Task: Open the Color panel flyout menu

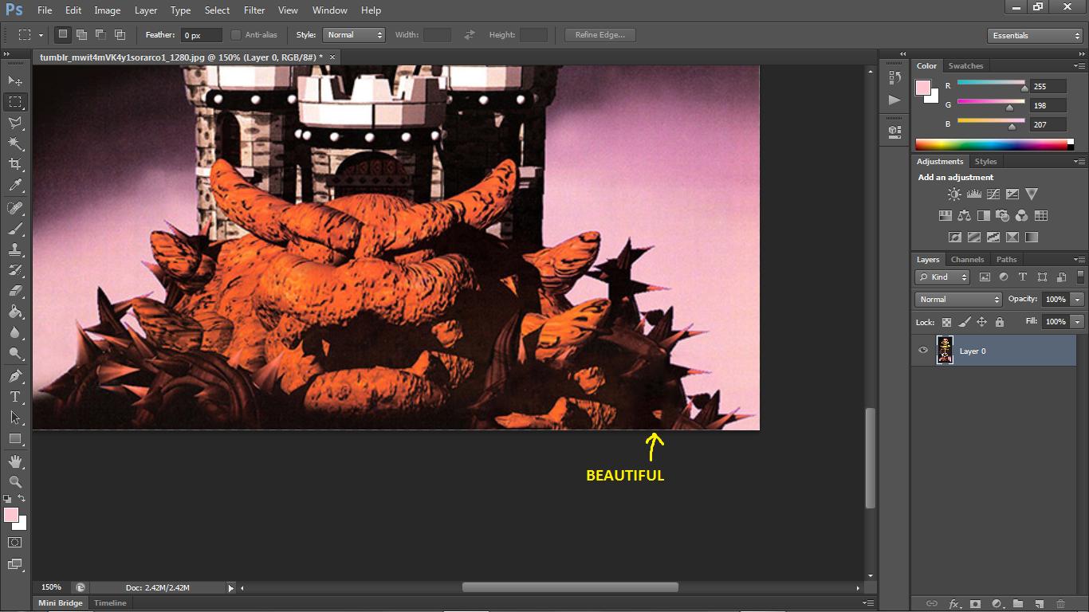Action: tap(1079, 65)
